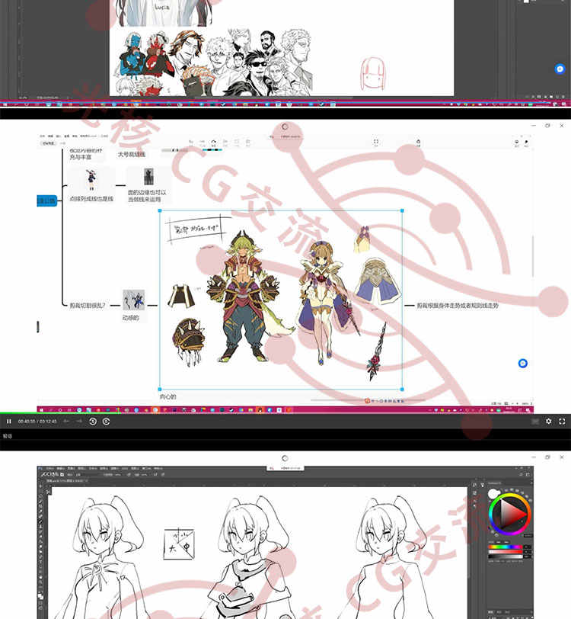Open the small girl figure thumbnail
Image resolution: width=571 pixels, height=619 pixels.
[x=91, y=180]
